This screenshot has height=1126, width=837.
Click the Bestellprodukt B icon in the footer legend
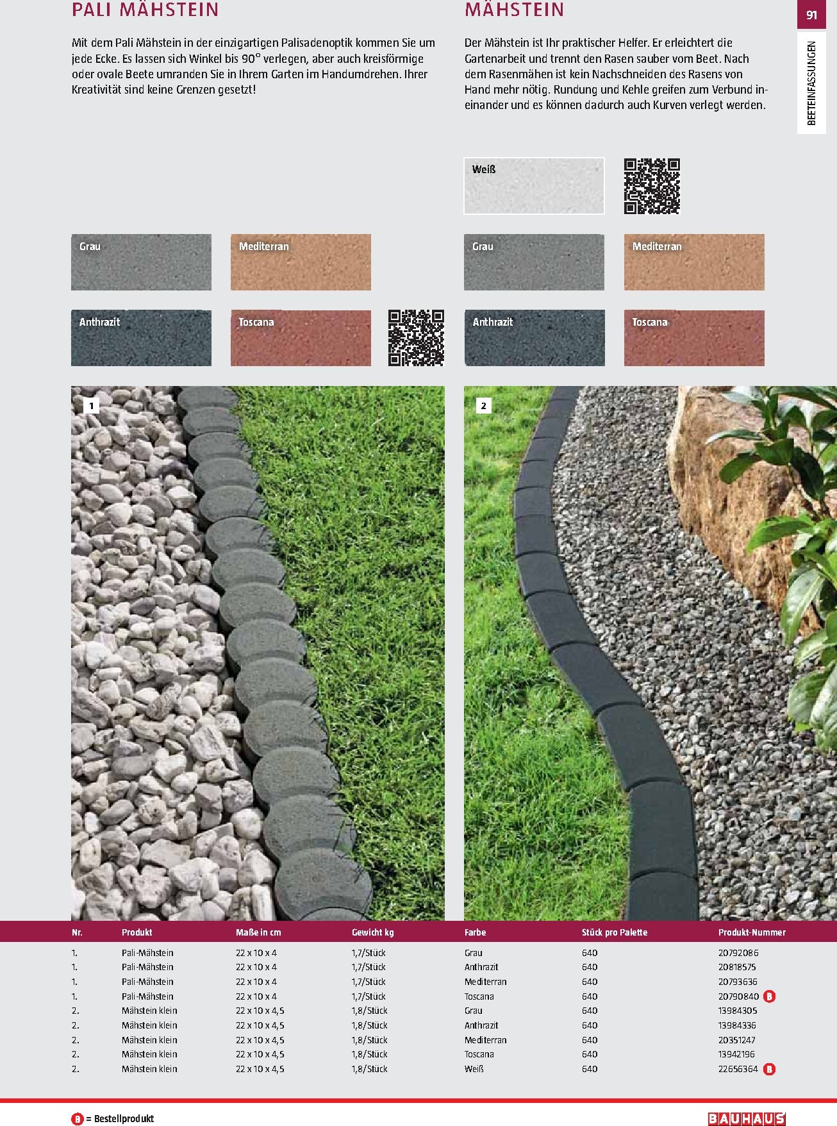tap(77, 1118)
